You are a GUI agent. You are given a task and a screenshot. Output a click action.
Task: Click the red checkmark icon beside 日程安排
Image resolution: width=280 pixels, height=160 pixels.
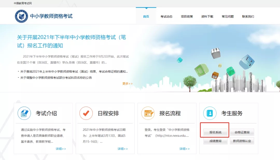point(86,113)
